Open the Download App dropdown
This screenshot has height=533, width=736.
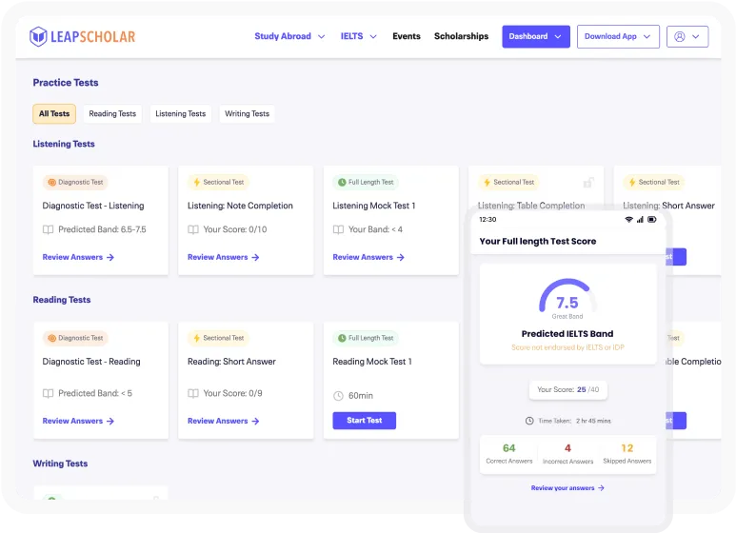pos(618,36)
